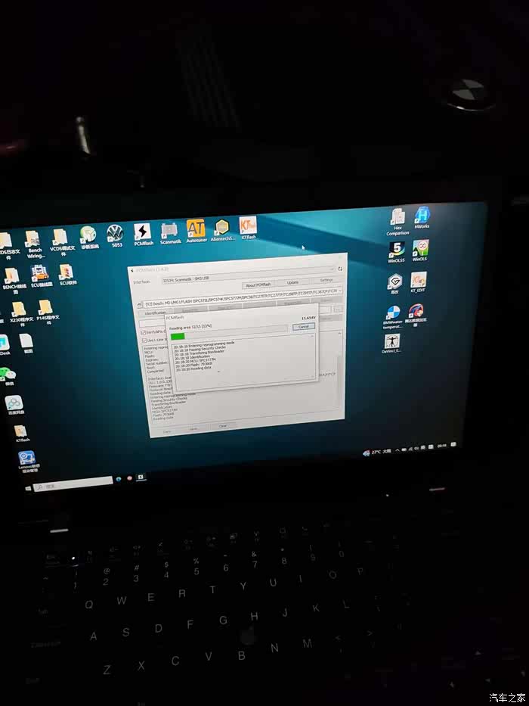Open the Hex Comparison shortcut
The width and height of the screenshot is (529, 706).
(398, 223)
